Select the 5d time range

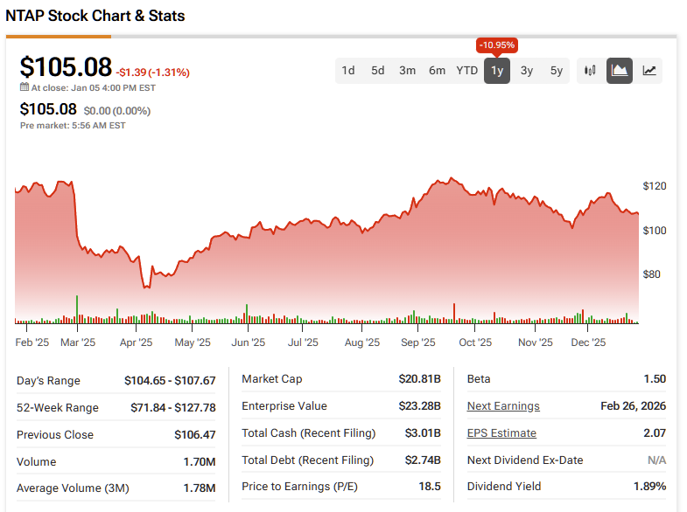coord(378,71)
